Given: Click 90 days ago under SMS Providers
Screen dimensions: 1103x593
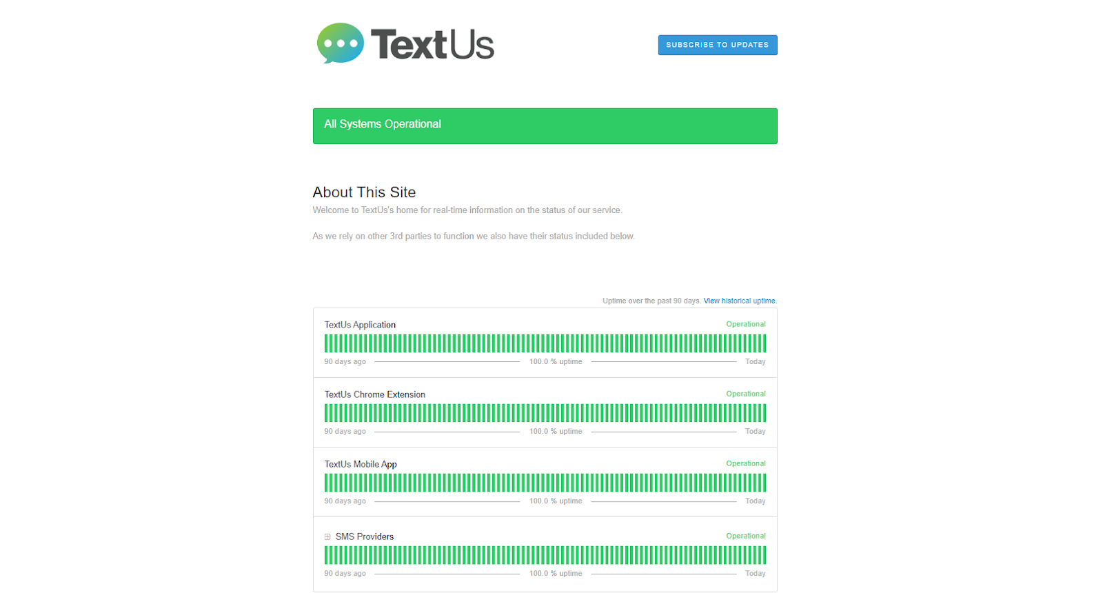Looking at the screenshot, I should click(x=345, y=573).
